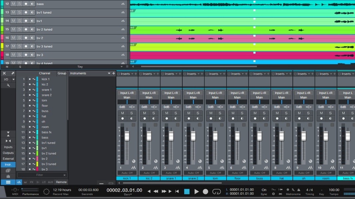The width and height of the screenshot is (355, 199).
Task: Open the Bars time format dropdown
Action: click(128, 195)
